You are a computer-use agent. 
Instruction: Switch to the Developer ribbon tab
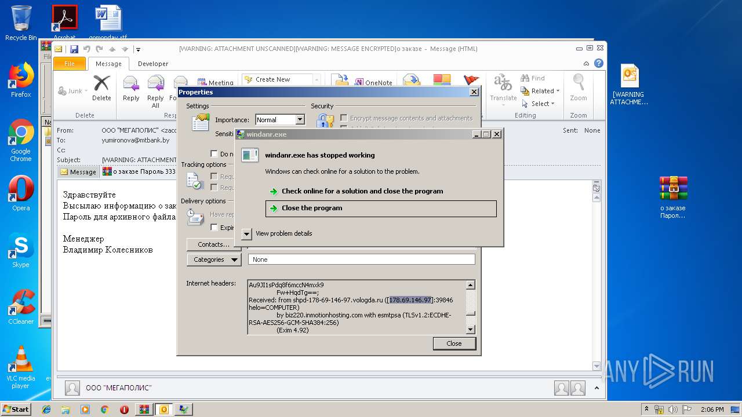pyautogui.click(x=153, y=64)
